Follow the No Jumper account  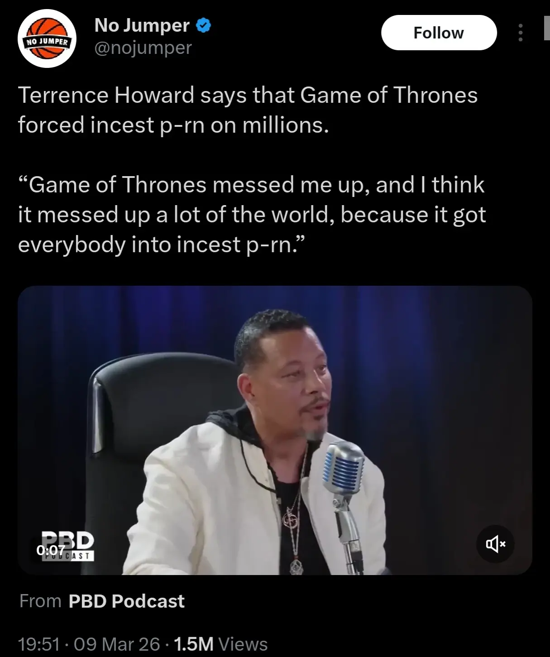(x=439, y=33)
